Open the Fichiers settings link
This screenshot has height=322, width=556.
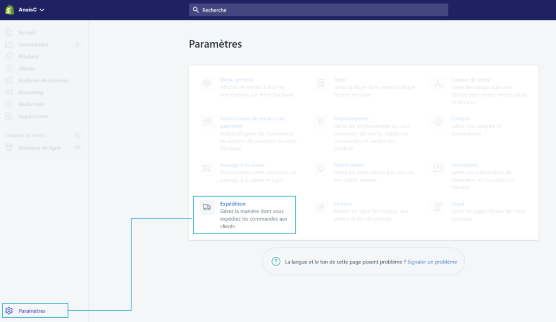(x=343, y=204)
